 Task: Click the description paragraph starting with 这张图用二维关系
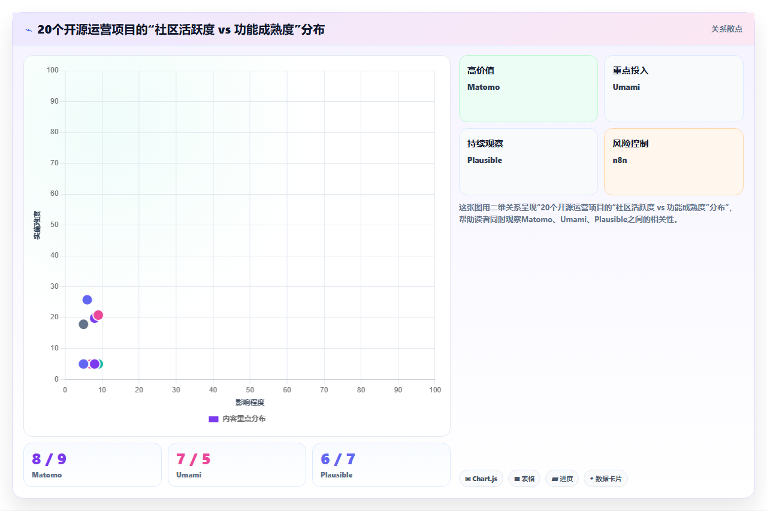596,213
